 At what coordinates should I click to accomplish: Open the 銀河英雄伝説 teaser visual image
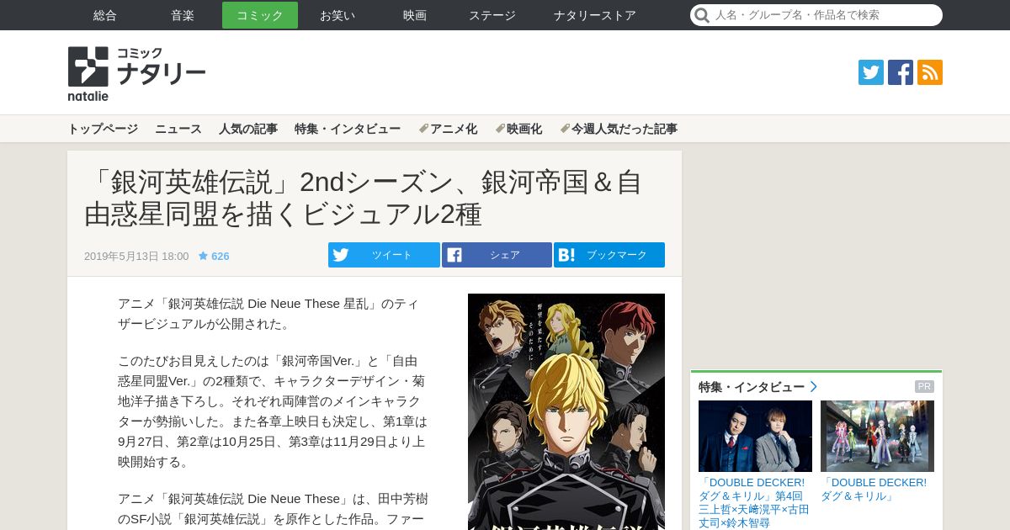pos(566,411)
